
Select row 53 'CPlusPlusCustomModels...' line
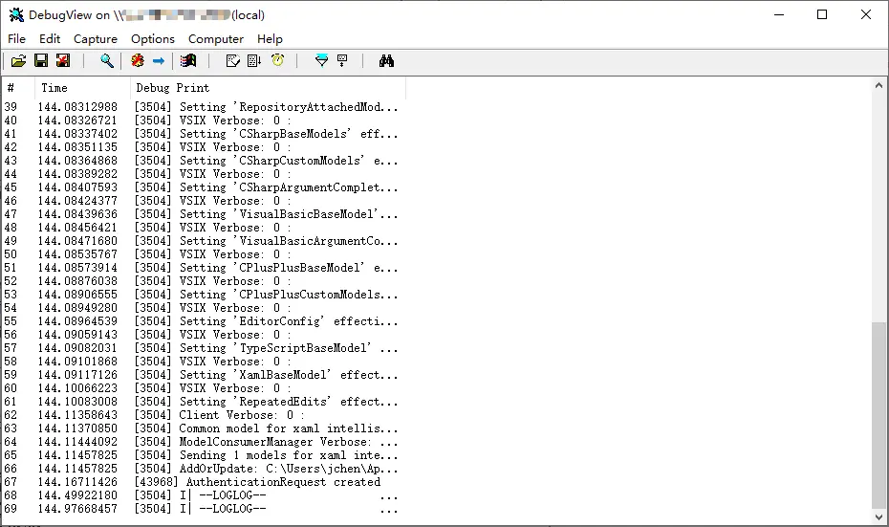click(202, 295)
